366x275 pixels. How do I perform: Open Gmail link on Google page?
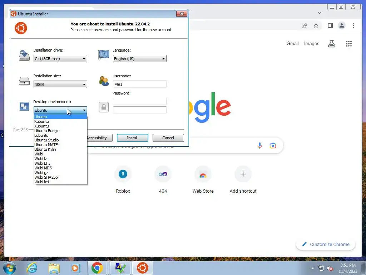click(x=292, y=43)
